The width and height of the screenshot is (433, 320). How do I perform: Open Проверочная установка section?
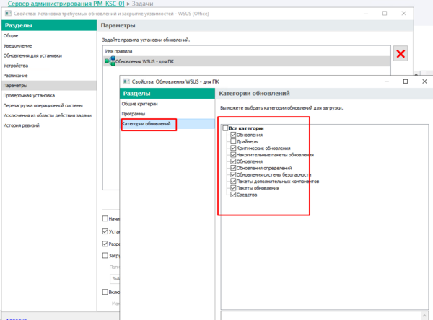pos(29,95)
